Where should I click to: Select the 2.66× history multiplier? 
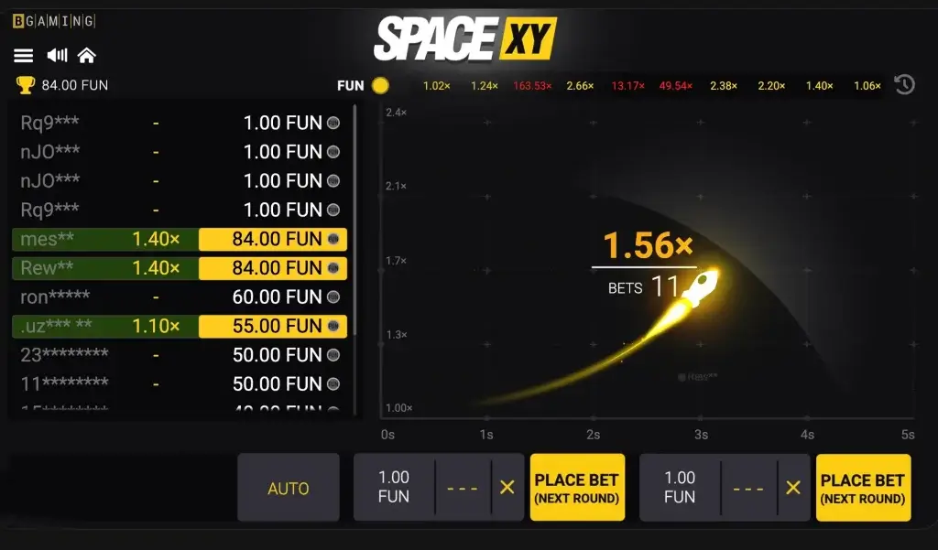click(x=580, y=86)
